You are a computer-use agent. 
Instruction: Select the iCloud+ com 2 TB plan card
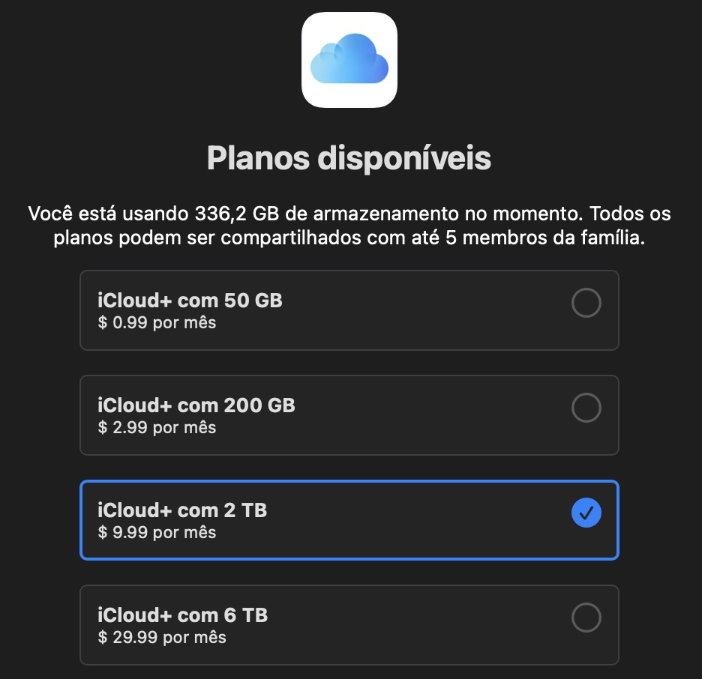(349, 519)
